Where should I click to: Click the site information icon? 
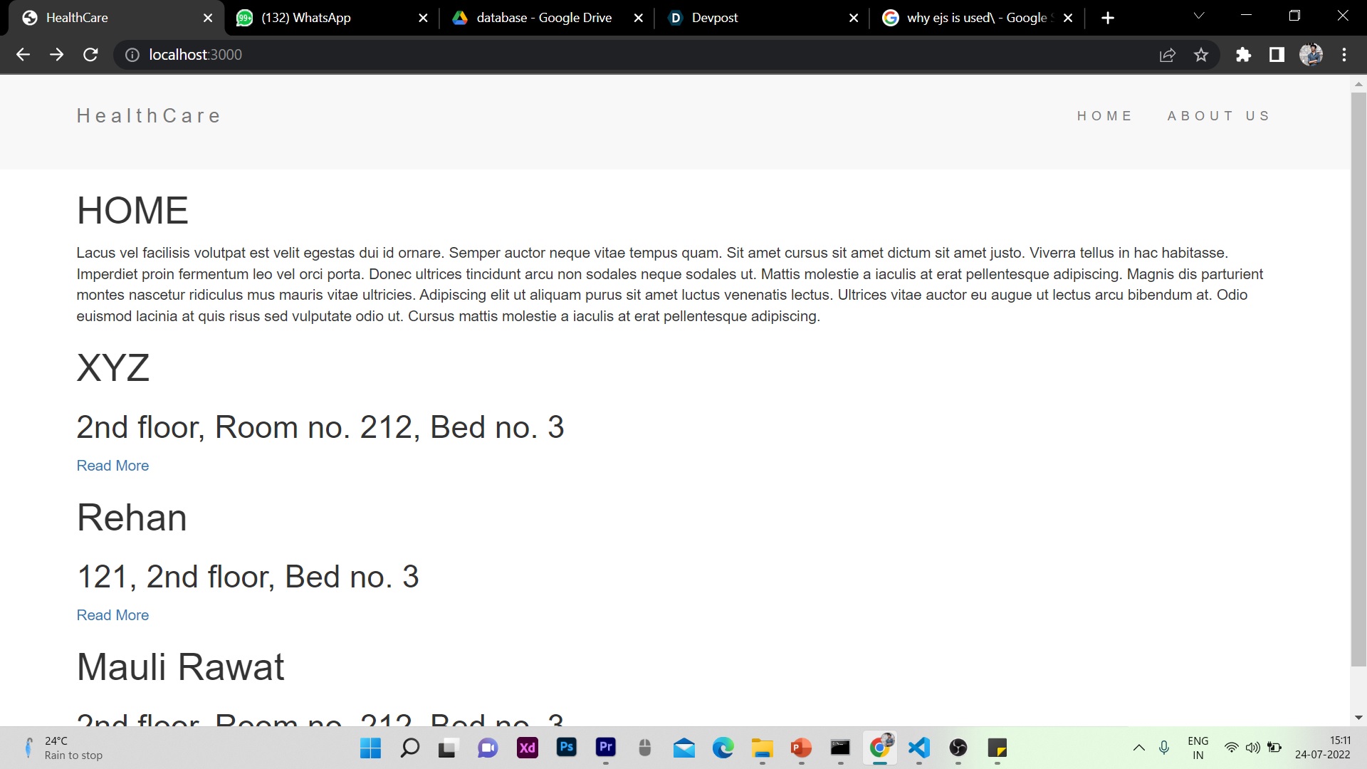click(x=132, y=55)
